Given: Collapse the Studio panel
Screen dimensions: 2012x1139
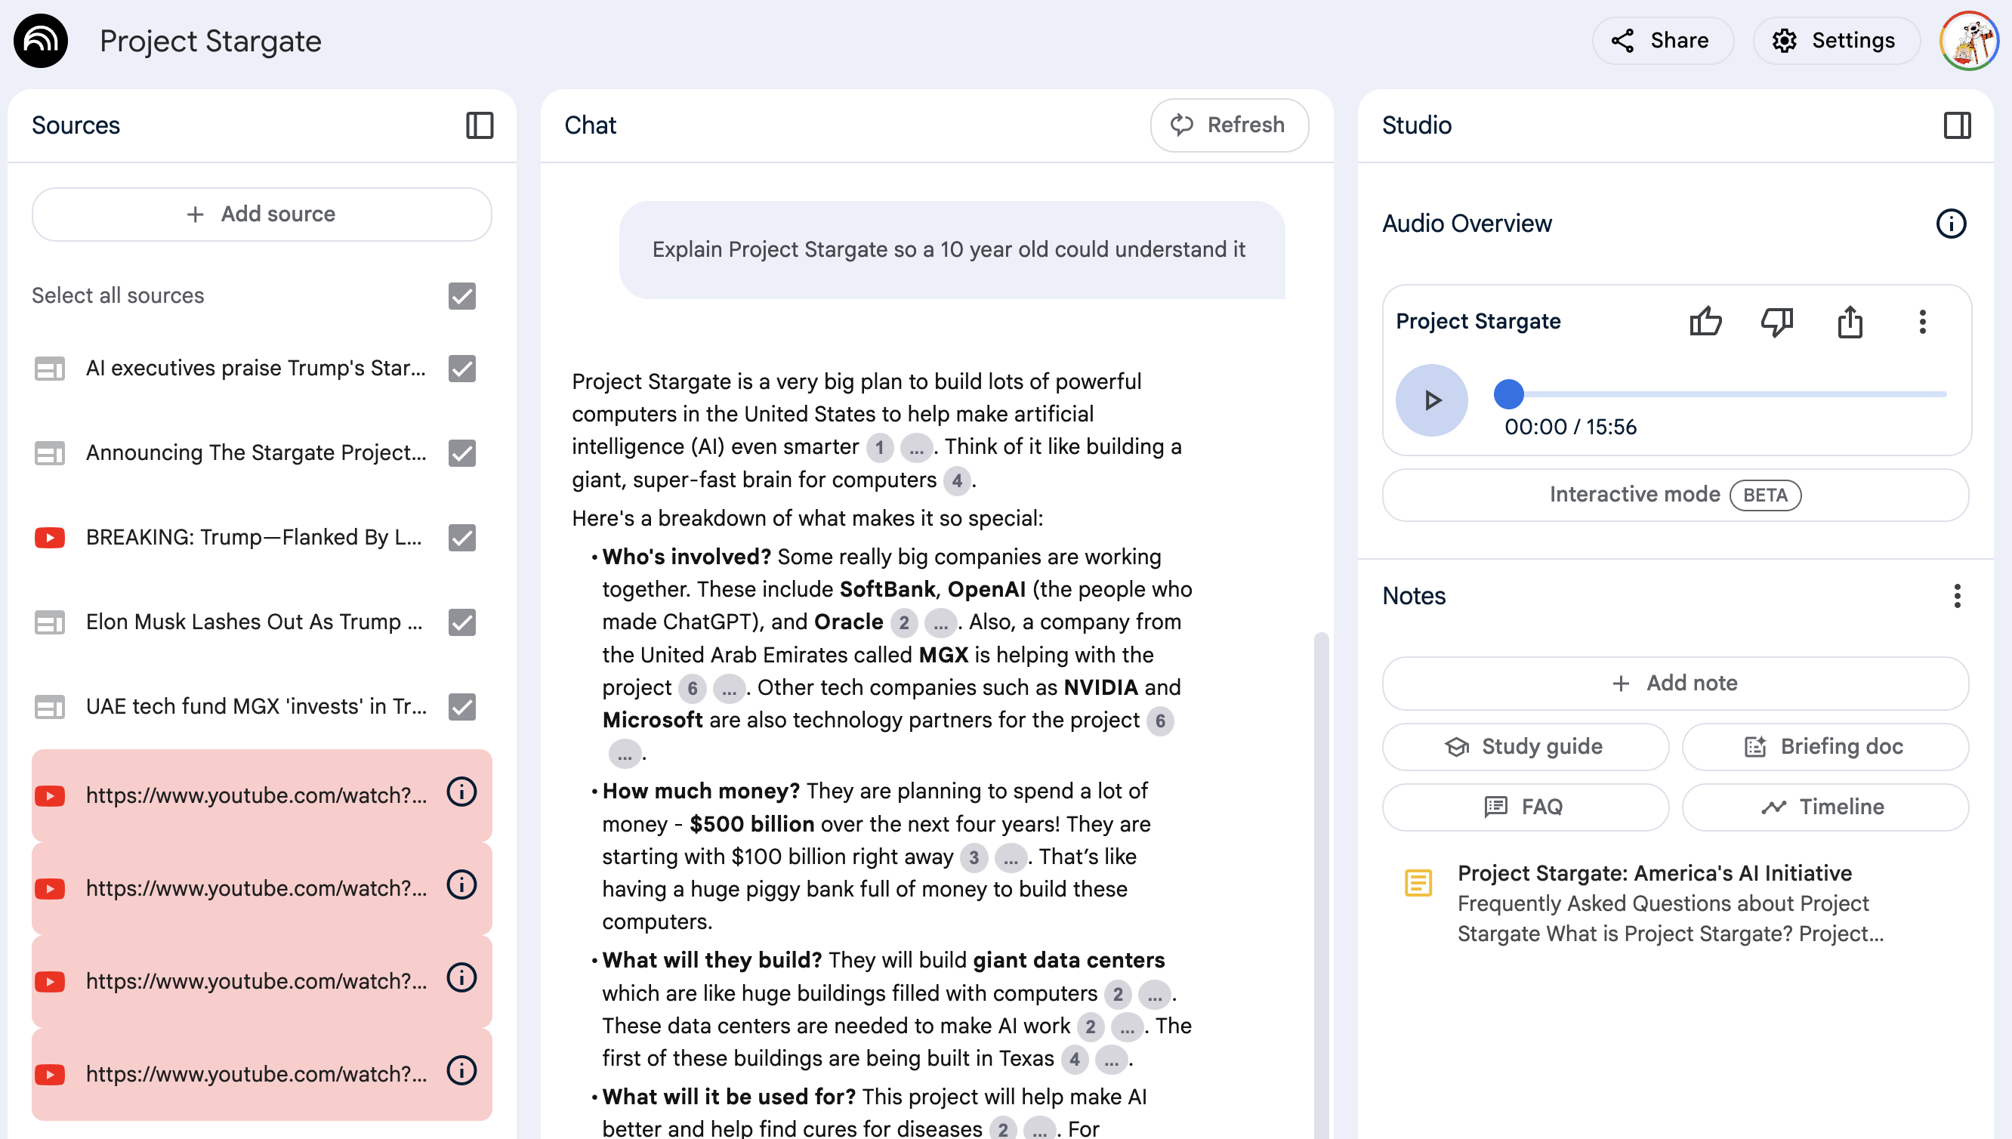Looking at the screenshot, I should (x=1958, y=125).
